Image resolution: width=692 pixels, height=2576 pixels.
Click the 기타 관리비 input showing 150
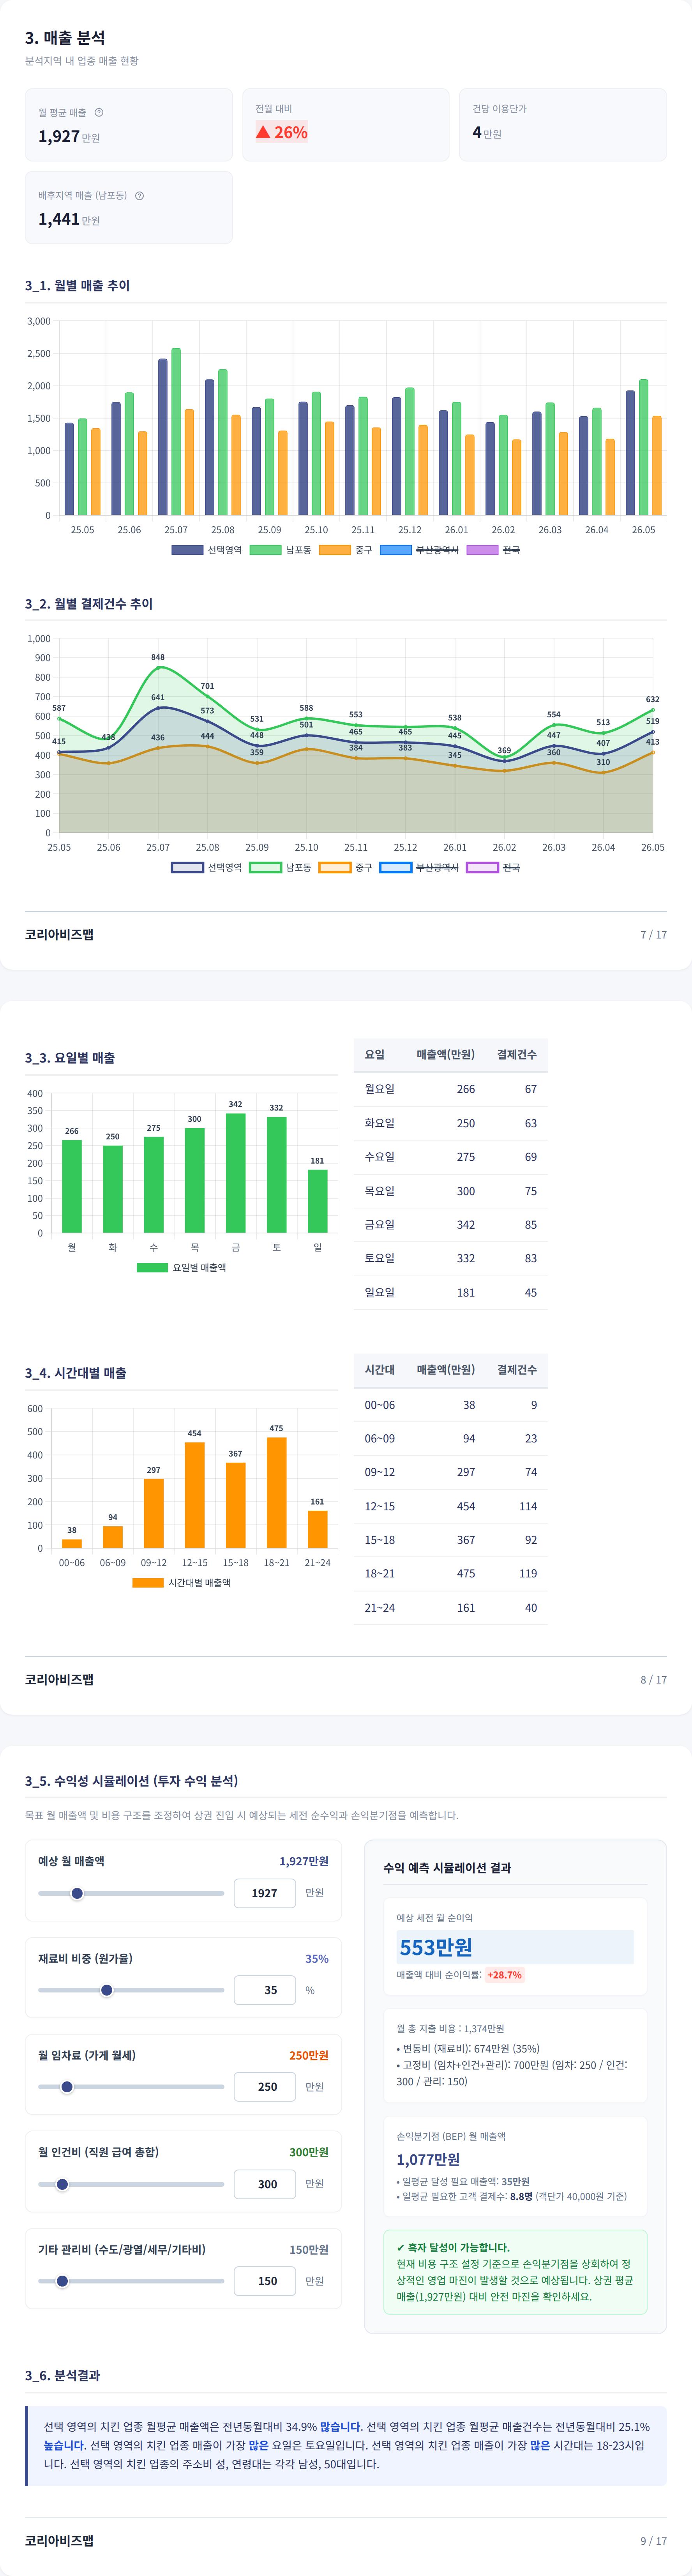coord(265,2281)
